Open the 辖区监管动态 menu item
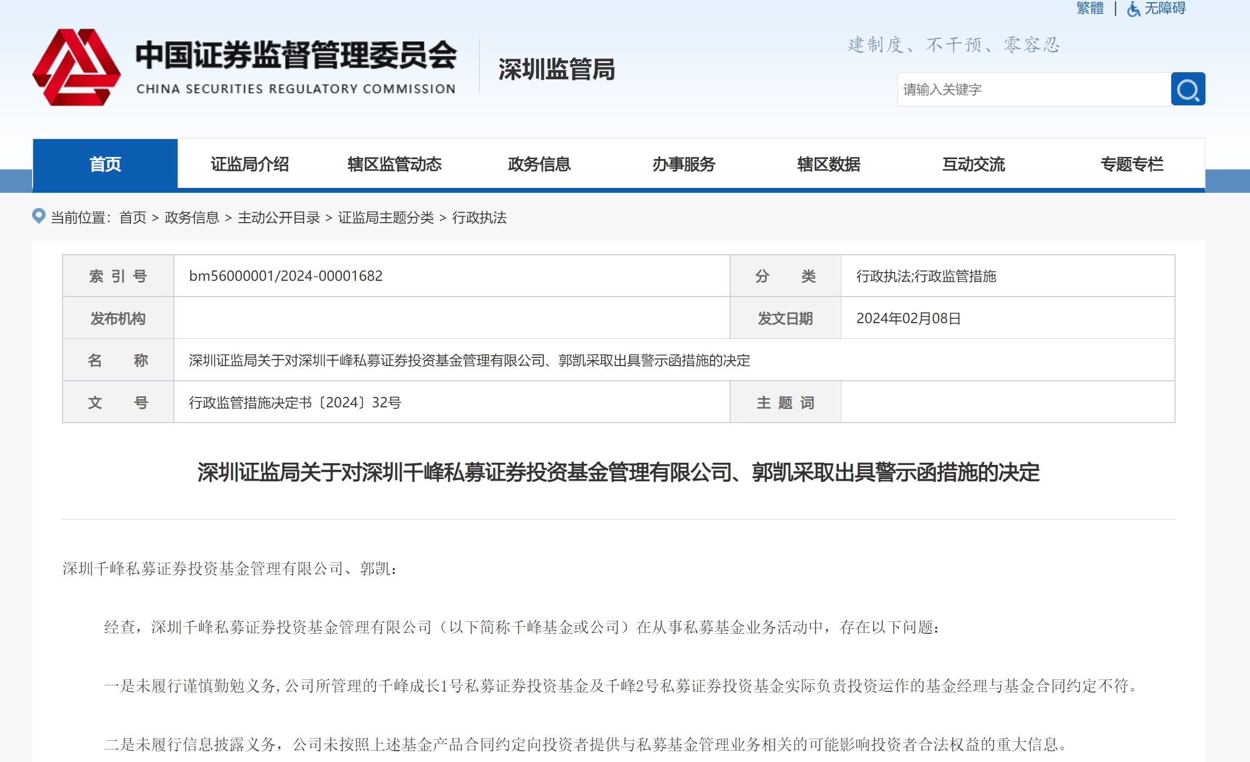1250x762 pixels. coord(394,163)
